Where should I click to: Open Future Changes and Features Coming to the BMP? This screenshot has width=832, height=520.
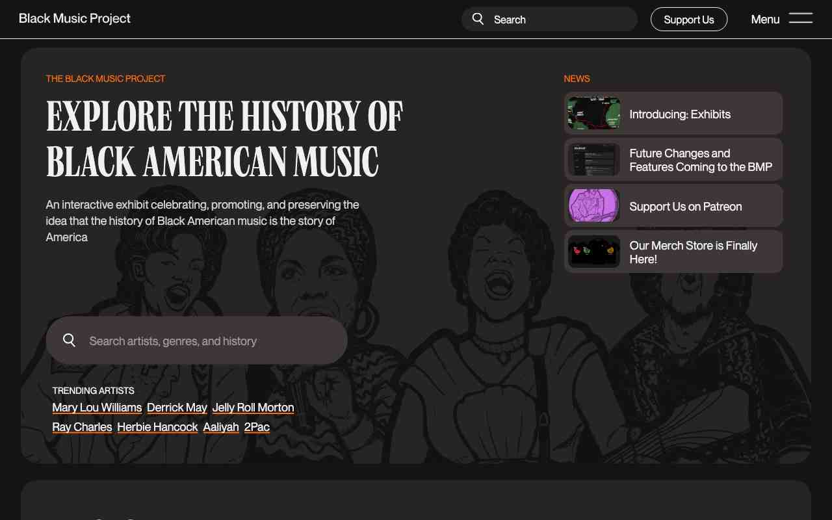pyautogui.click(x=701, y=160)
